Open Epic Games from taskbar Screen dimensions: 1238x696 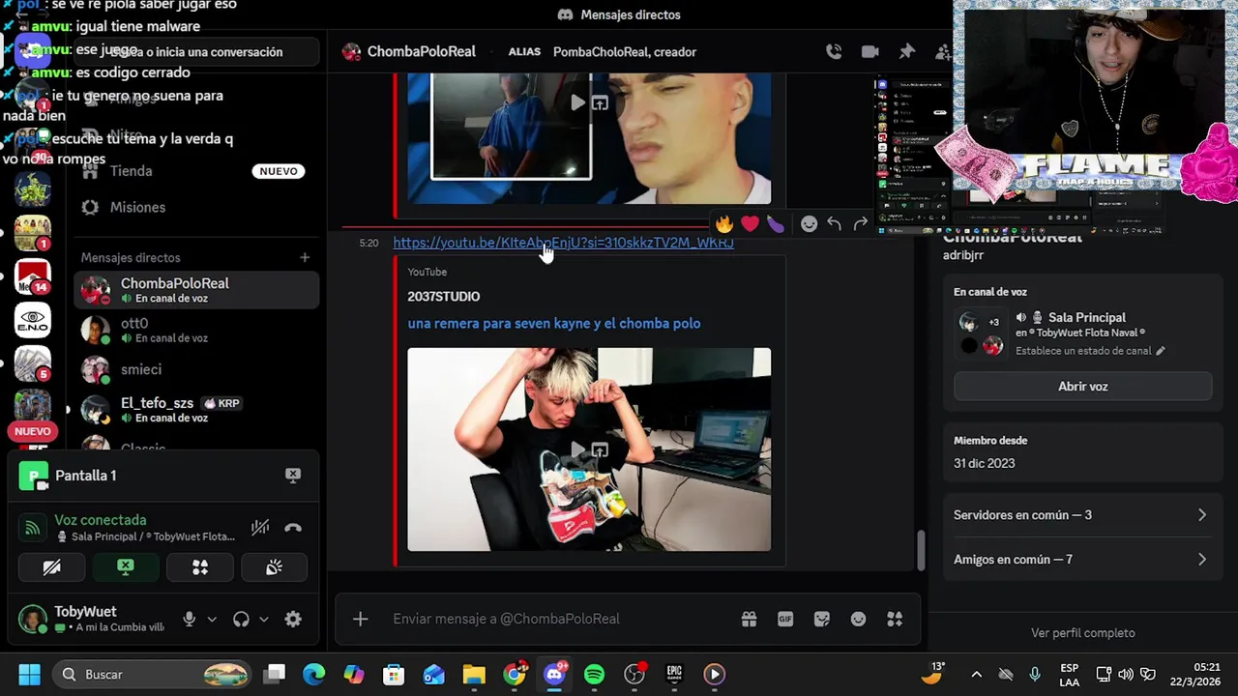[674, 674]
